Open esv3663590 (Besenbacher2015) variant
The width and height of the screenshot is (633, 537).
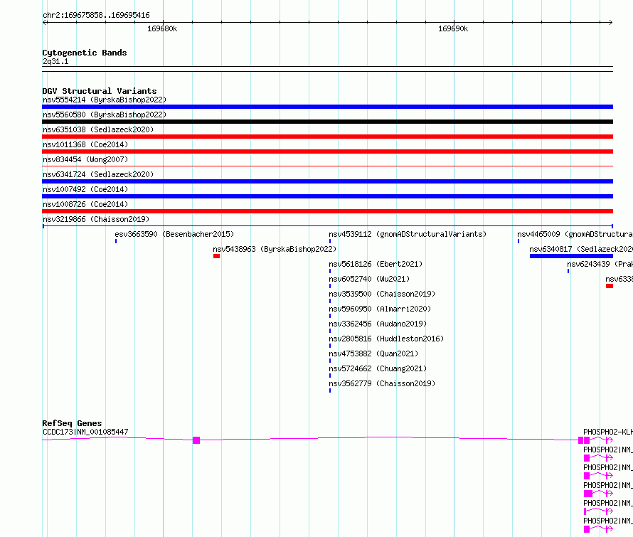click(174, 234)
